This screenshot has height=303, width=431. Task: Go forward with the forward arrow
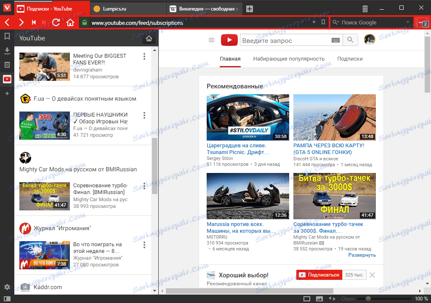[21, 23]
